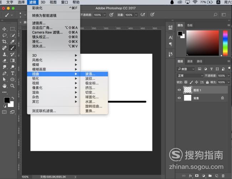
Task: Open the 模糊 filter submenu
Action: coord(54,65)
